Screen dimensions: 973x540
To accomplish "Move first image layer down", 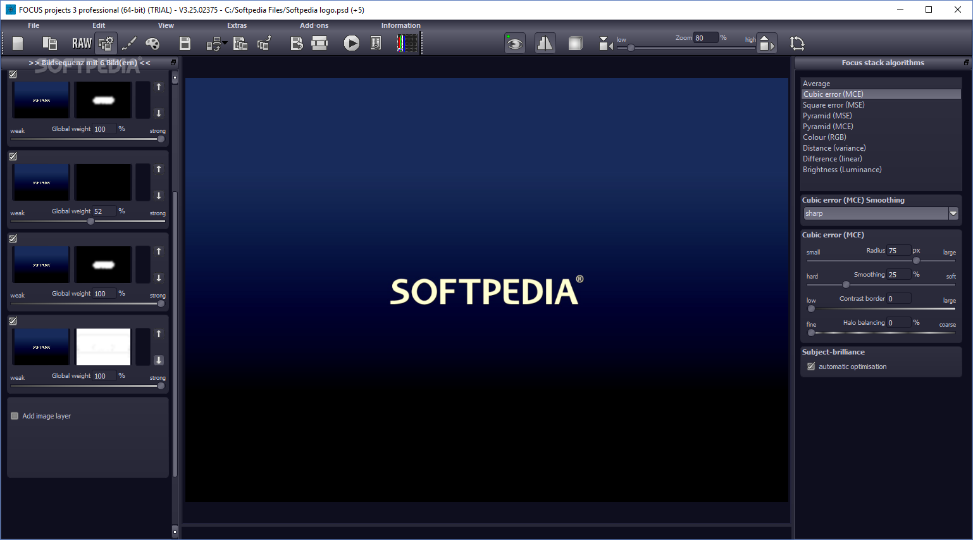I will (159, 113).
